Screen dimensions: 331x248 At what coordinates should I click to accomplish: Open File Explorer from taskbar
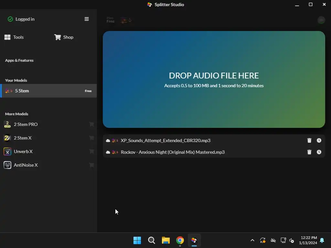tap(166, 240)
